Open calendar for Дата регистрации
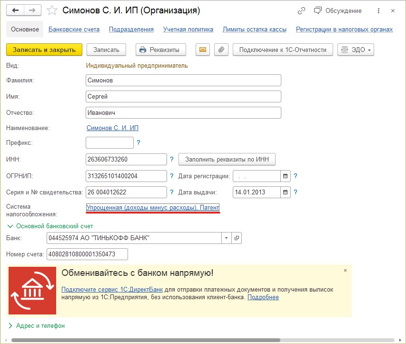 tap(285, 176)
